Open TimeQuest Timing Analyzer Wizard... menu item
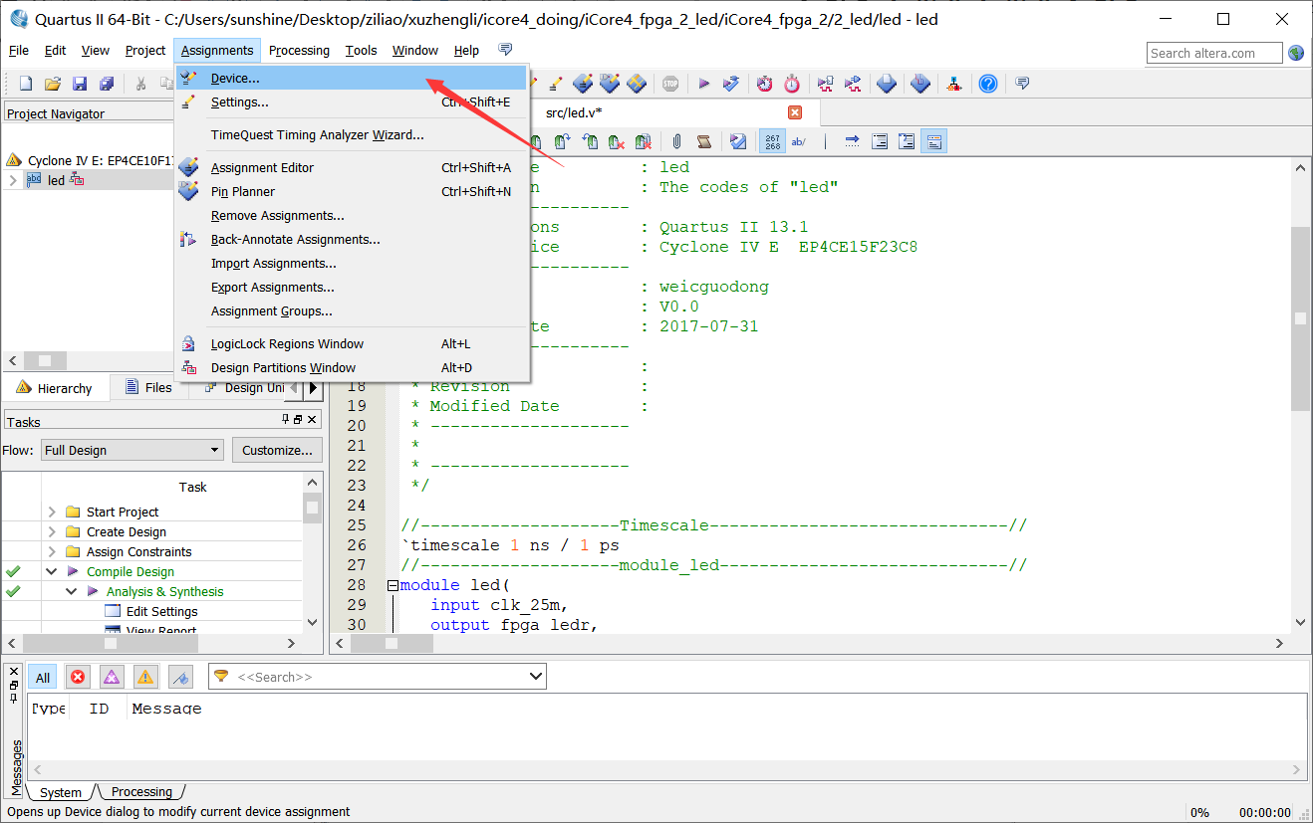The image size is (1313, 823). click(351, 134)
